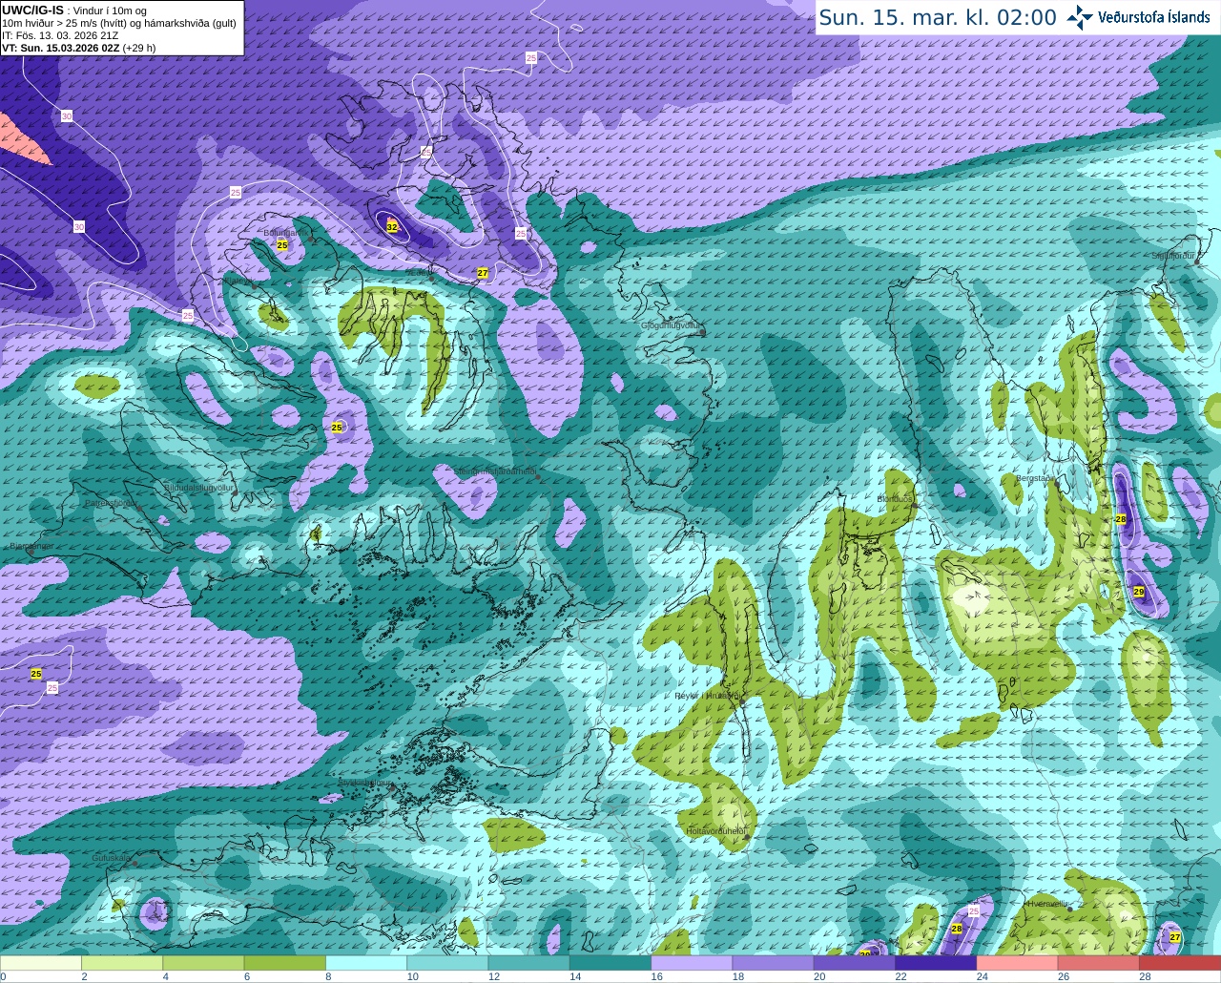The image size is (1221, 983).
Task: Click the Bjargtangar station label
Action: click(x=31, y=546)
